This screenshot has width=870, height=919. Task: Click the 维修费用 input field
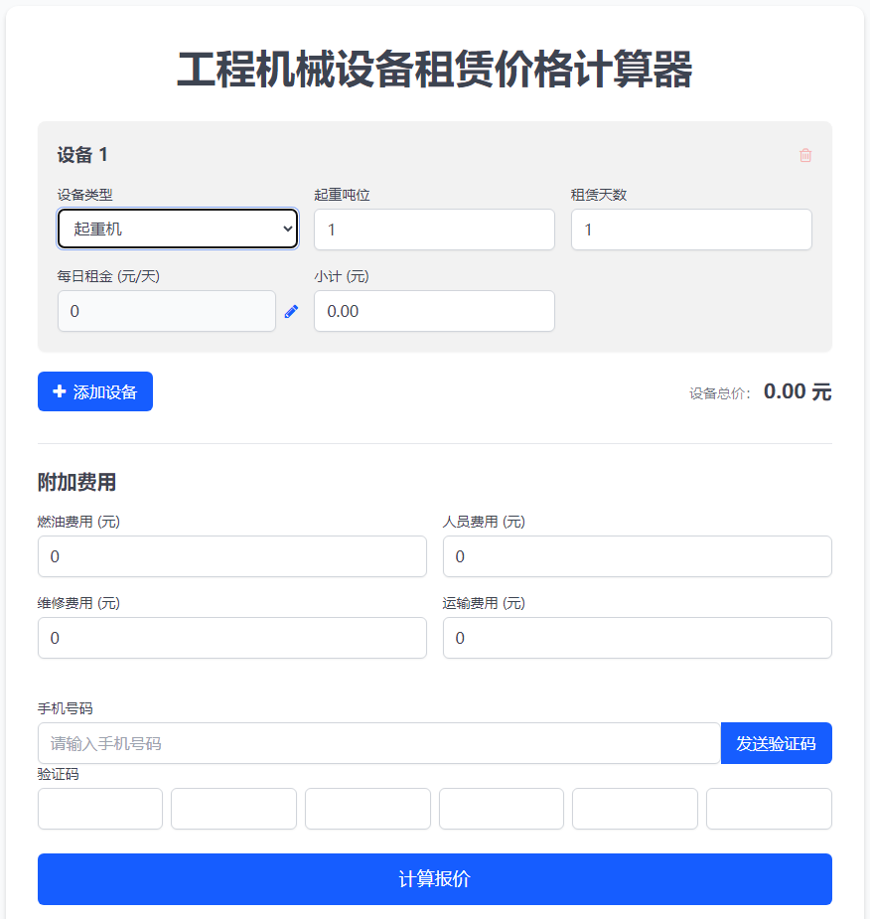click(232, 638)
